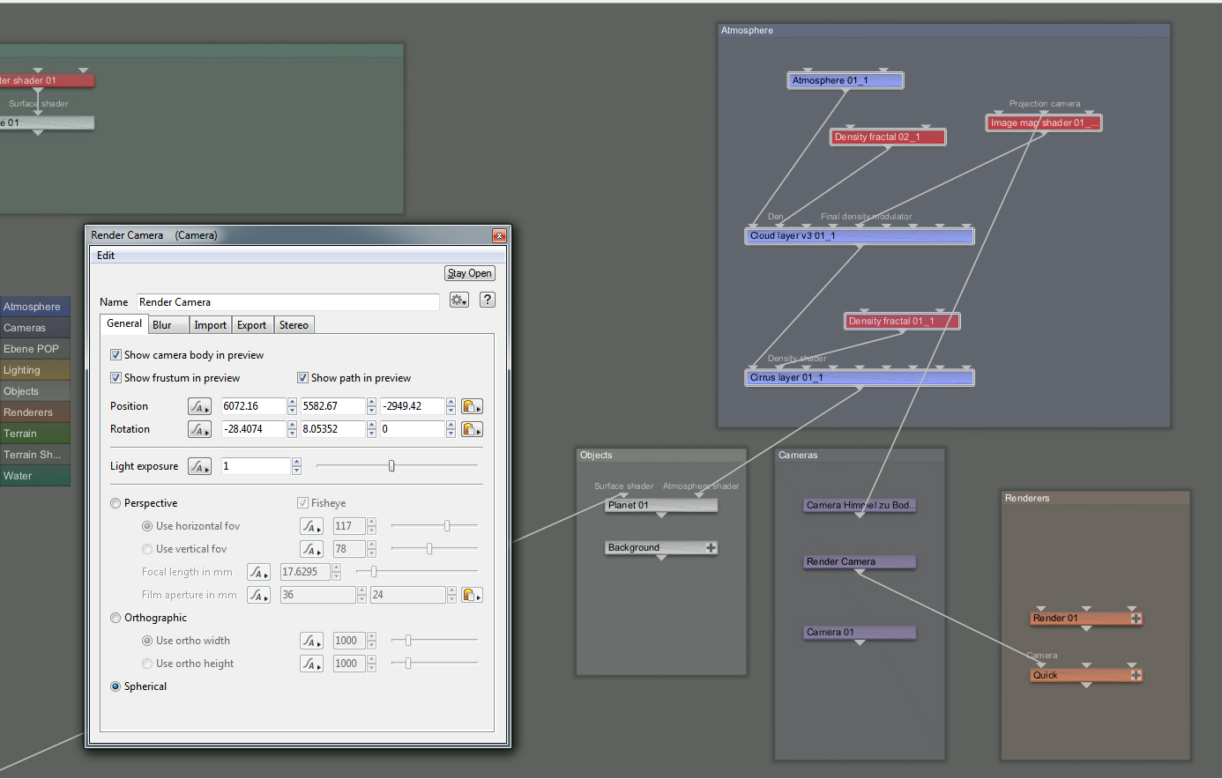Select the Orthographic radio button
Screen dimensions: 1222x779
click(x=115, y=618)
